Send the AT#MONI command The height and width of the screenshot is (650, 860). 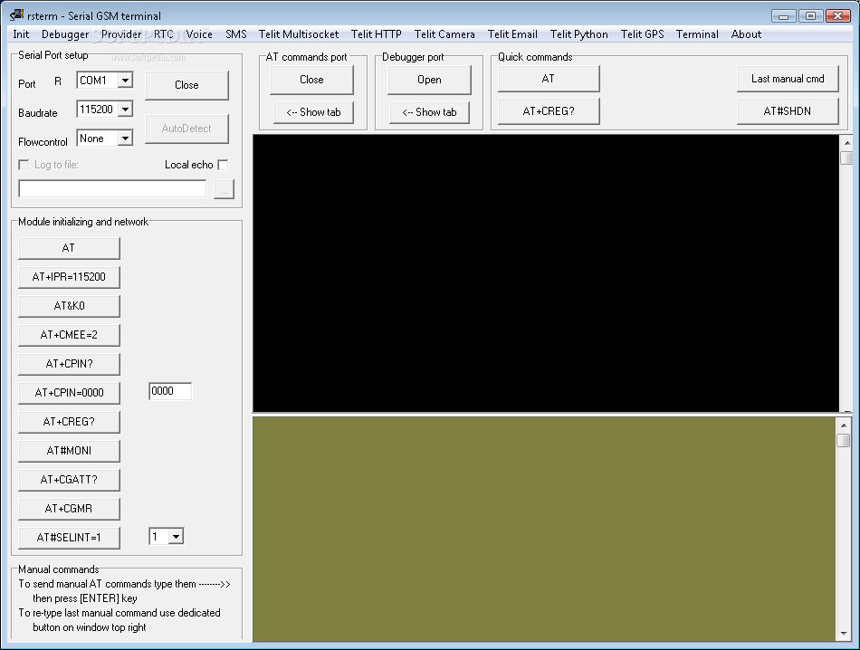point(69,451)
